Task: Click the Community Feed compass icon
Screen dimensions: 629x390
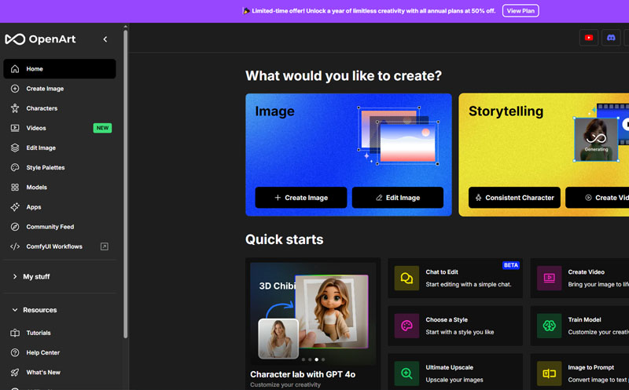Action: click(x=15, y=227)
